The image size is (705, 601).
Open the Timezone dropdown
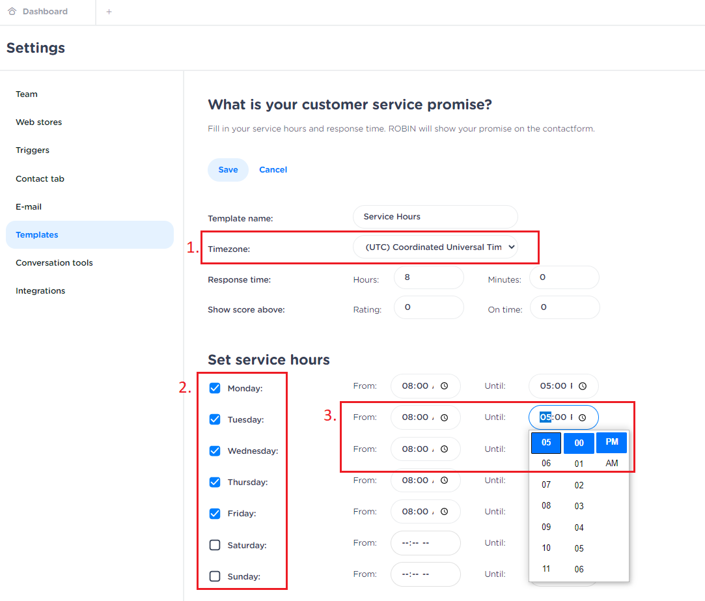coord(435,247)
